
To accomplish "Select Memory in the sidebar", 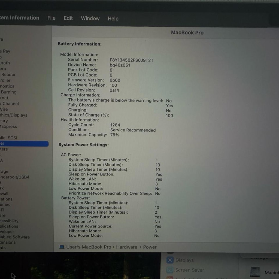I will coord(4,121).
